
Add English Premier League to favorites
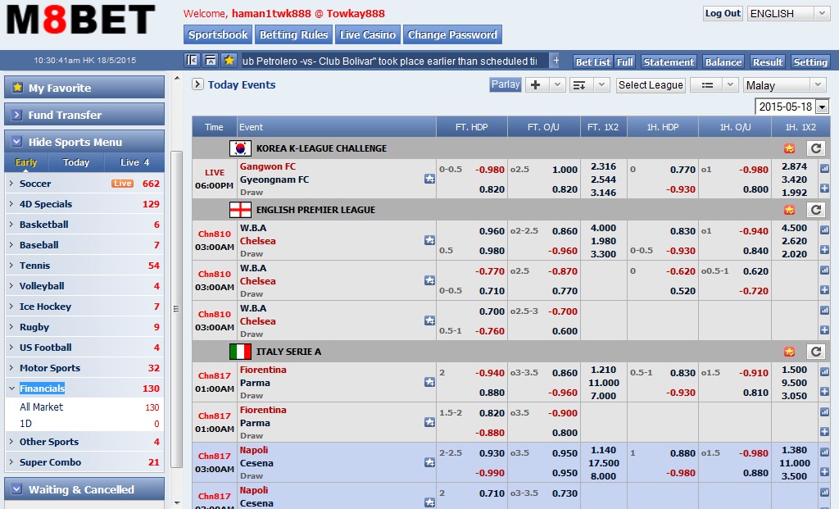coord(789,210)
